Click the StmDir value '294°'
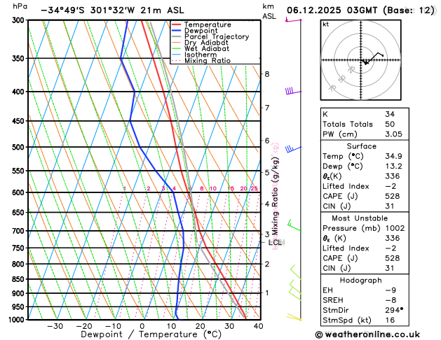441x340 pixels. coord(394,310)
